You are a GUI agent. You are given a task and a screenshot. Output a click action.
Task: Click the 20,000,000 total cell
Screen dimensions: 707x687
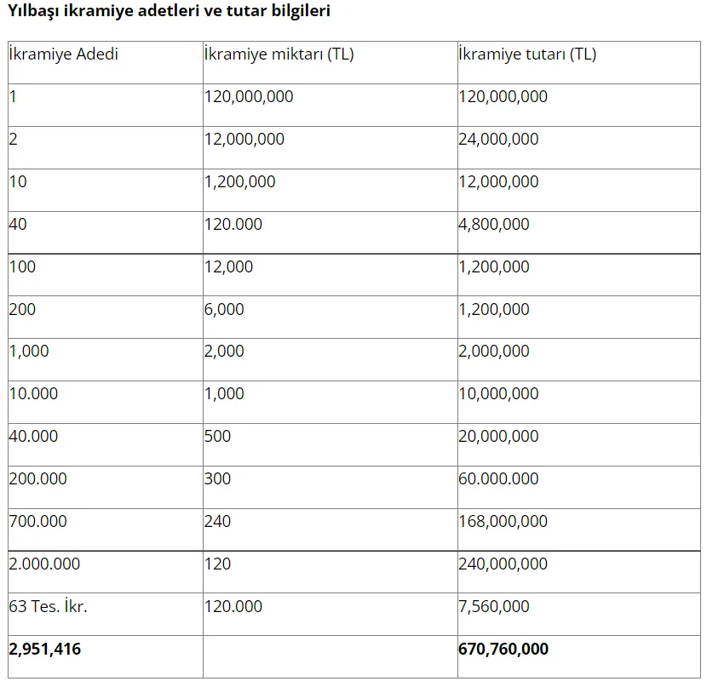498,436
